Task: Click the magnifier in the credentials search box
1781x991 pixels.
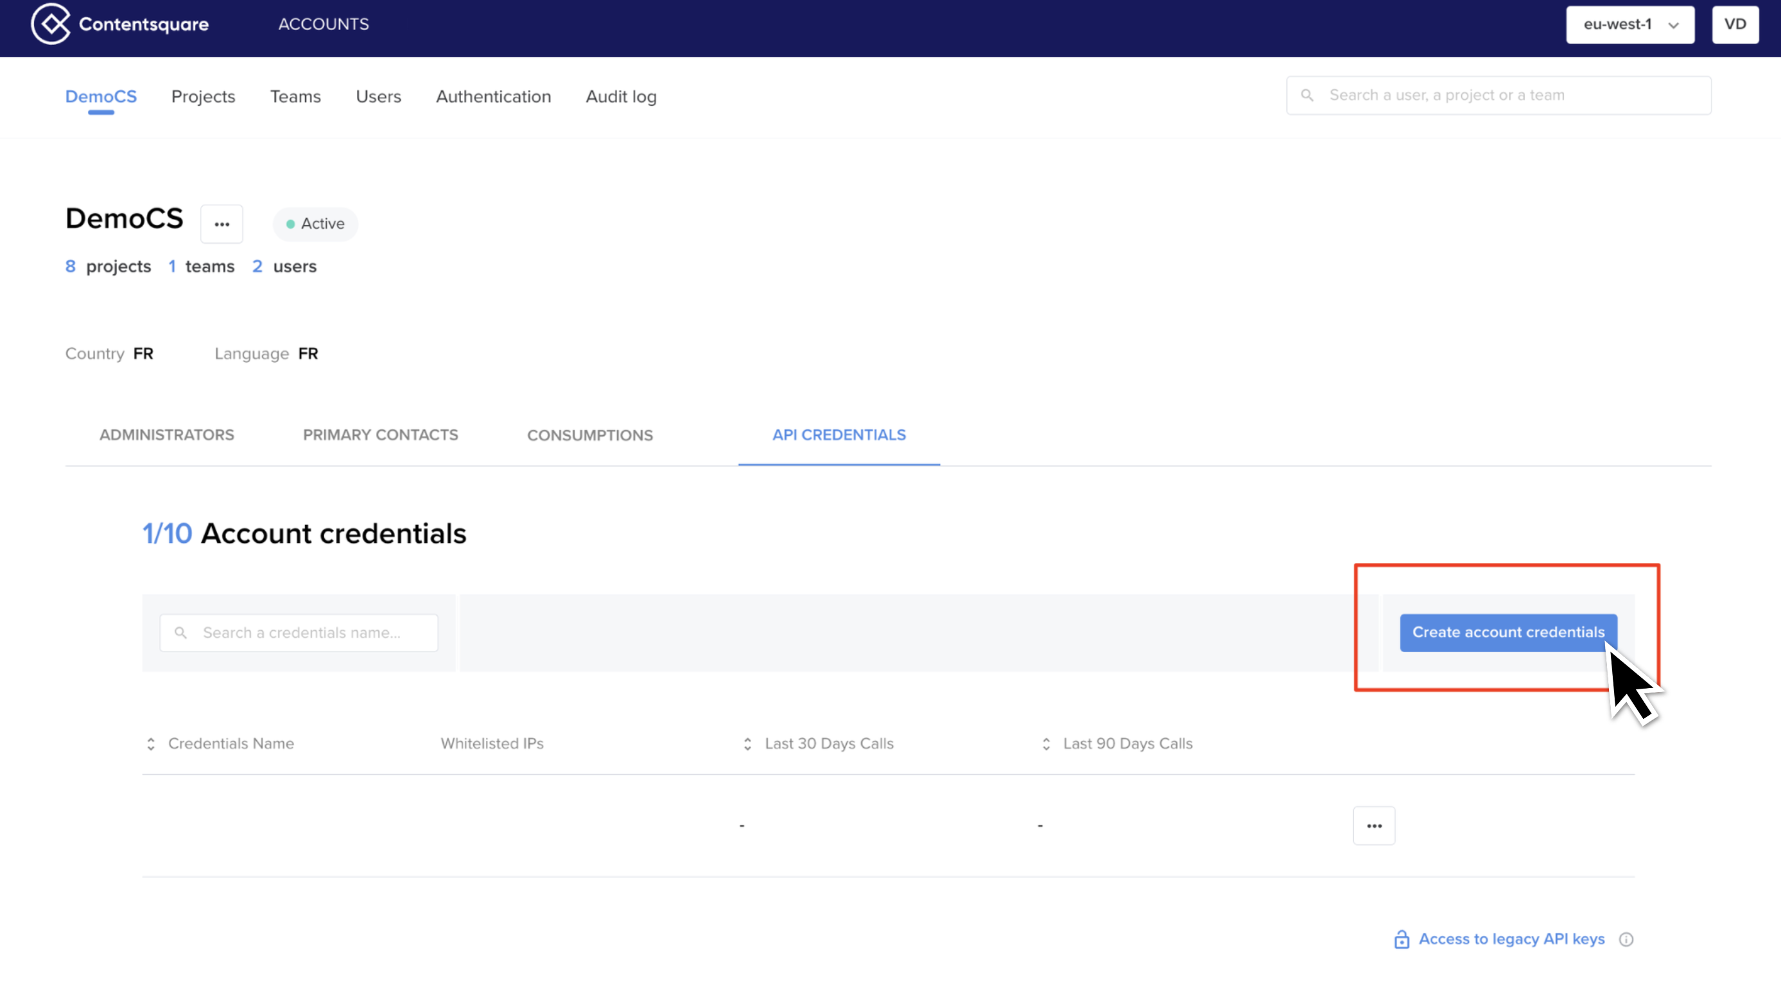Action: [181, 632]
